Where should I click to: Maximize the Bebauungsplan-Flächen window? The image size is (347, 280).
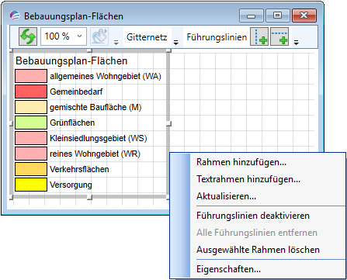(277, 16)
